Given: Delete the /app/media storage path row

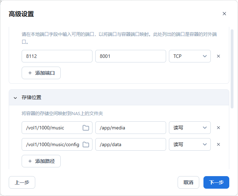Looking at the screenshot, I should 218,128.
